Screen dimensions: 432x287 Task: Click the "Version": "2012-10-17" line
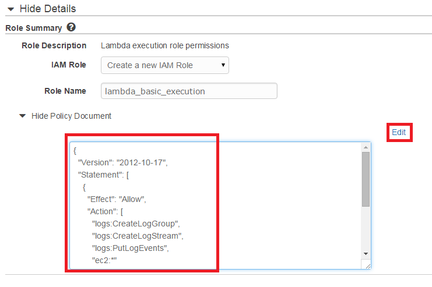(123, 162)
